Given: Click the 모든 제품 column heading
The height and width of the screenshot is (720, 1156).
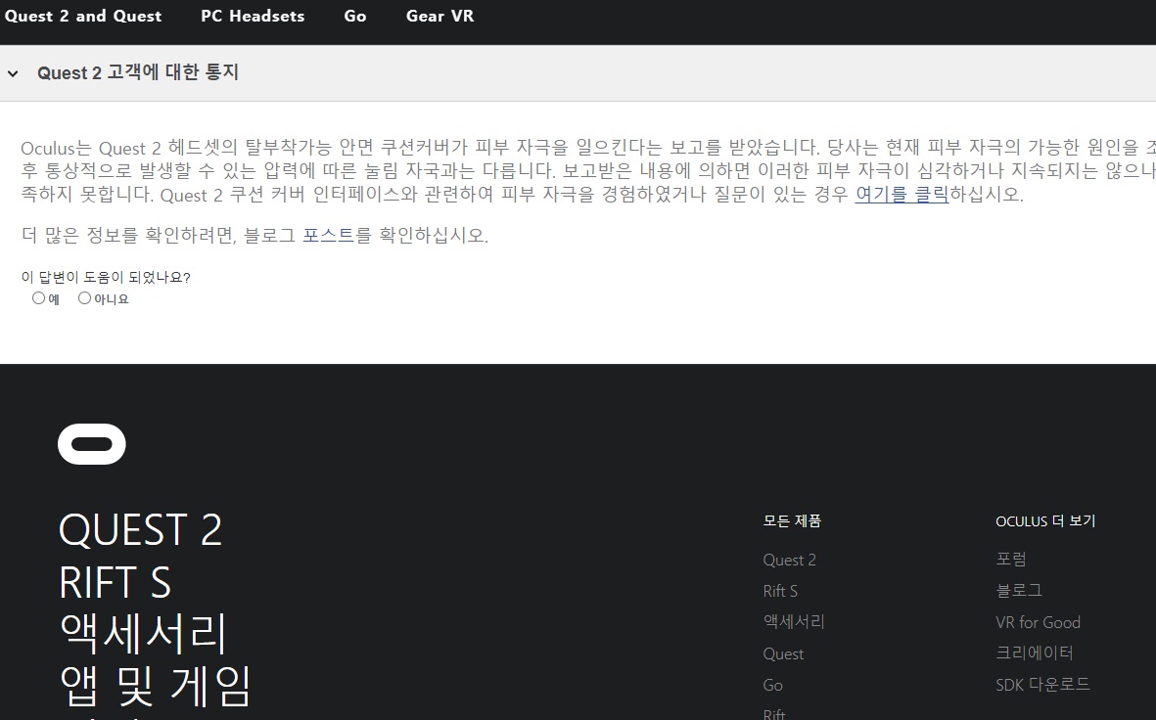Looking at the screenshot, I should (x=792, y=521).
